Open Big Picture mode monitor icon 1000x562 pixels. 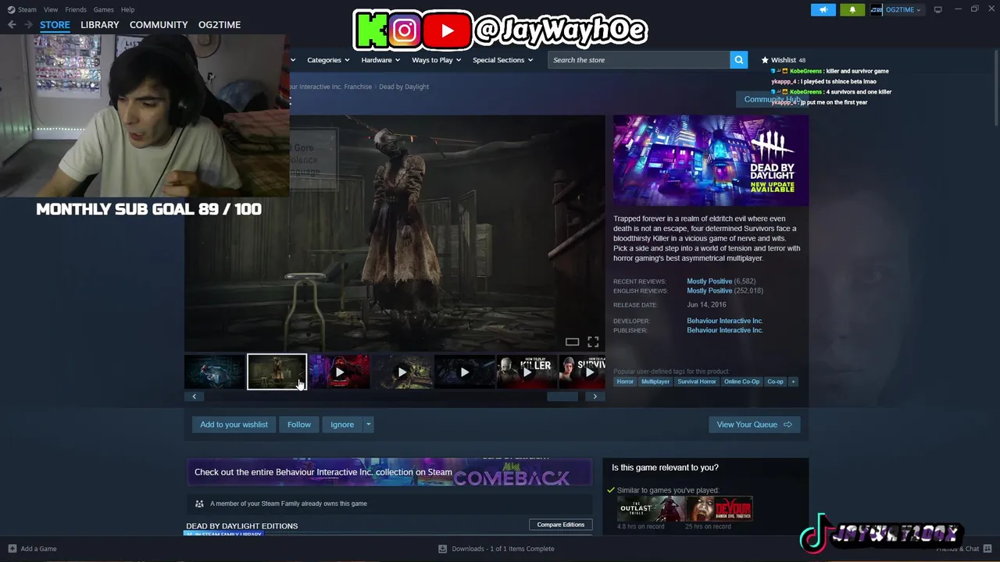pos(937,9)
